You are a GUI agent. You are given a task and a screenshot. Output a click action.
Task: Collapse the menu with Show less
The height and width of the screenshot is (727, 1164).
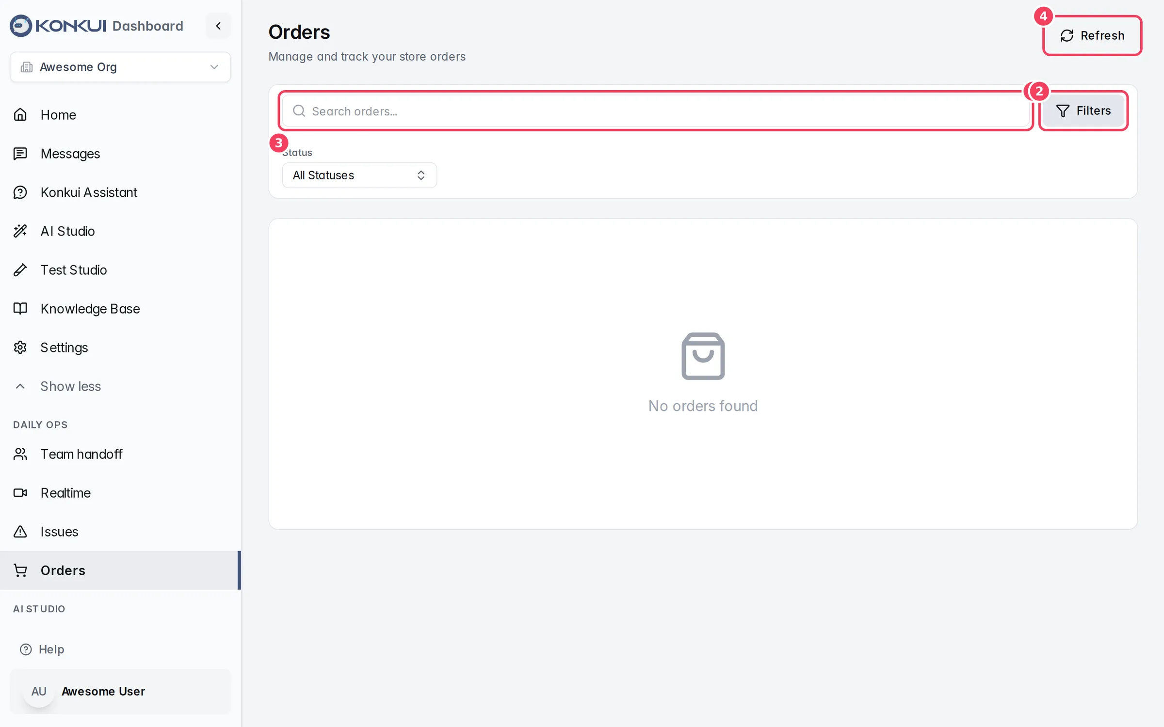pos(120,386)
